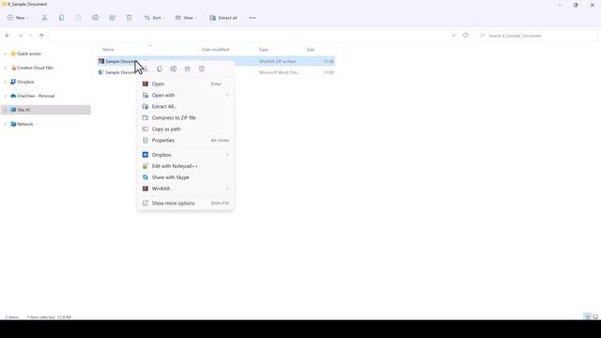
Task: Sort by the Size column header
Action: pos(311,50)
